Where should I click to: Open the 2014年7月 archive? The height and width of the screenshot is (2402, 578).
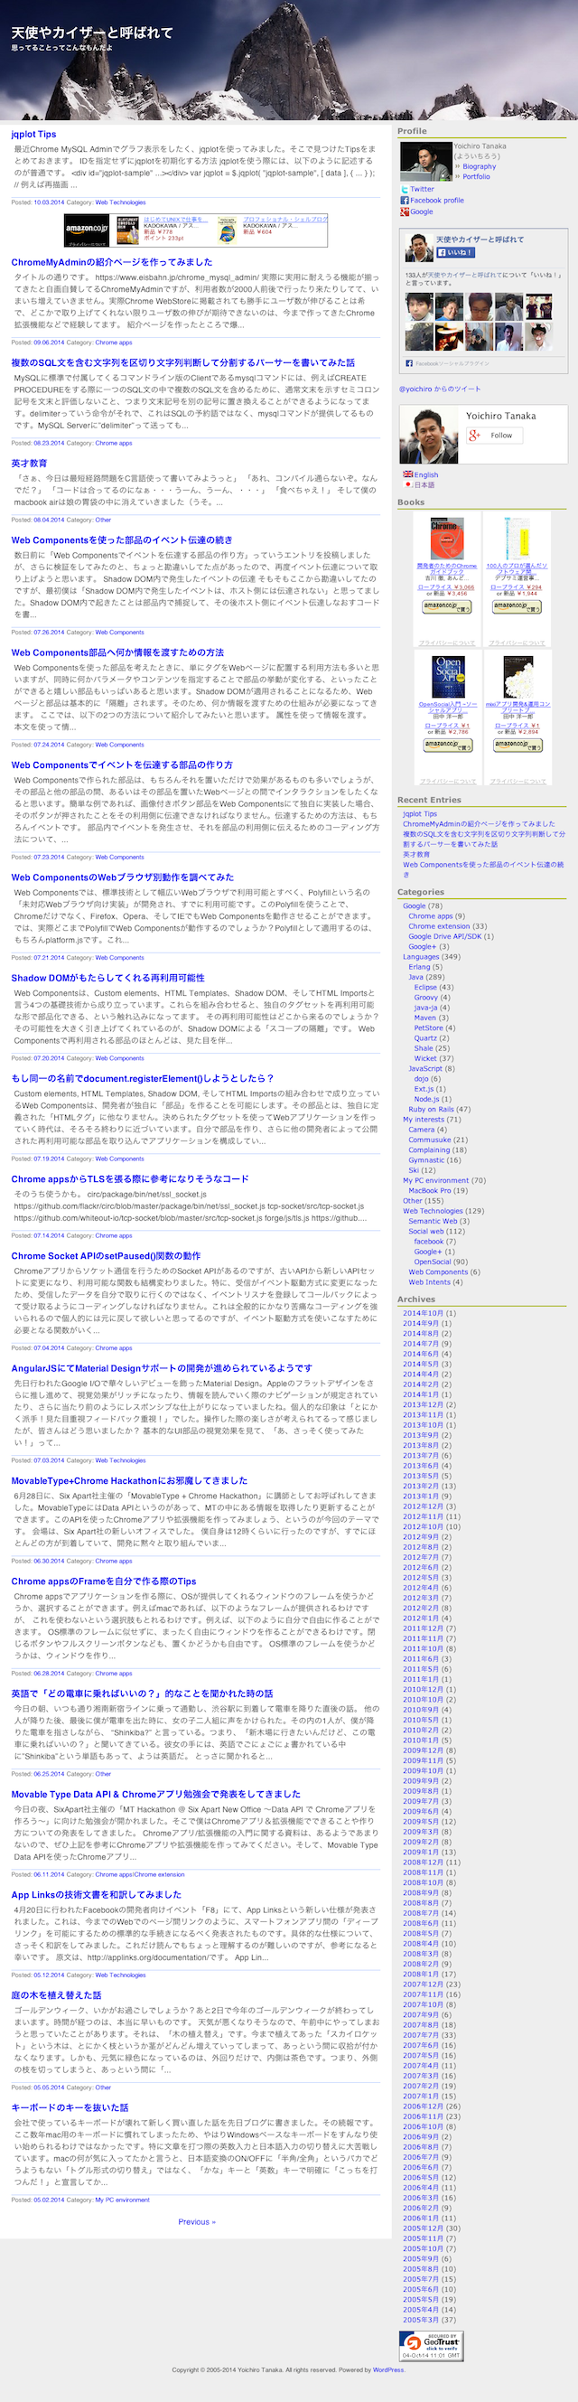(x=421, y=1344)
